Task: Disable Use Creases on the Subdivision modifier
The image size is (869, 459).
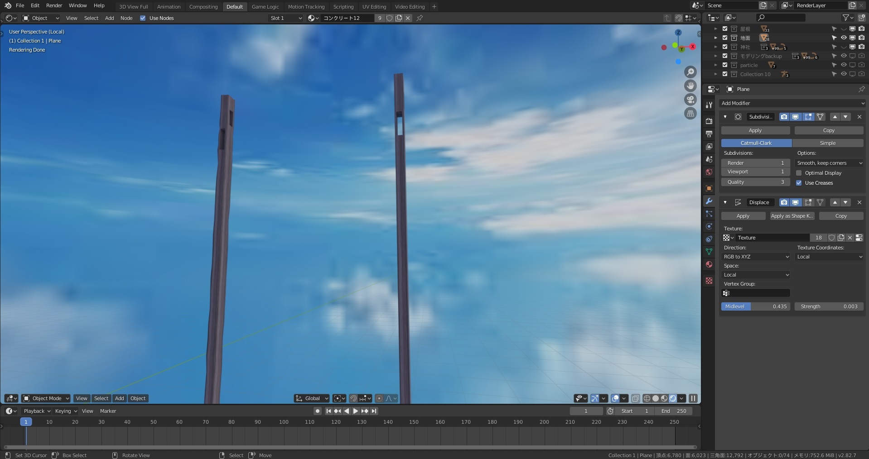Action: coord(799,183)
